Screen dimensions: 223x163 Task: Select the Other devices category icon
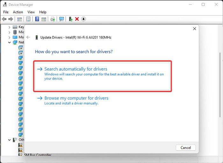(x=15, y=140)
